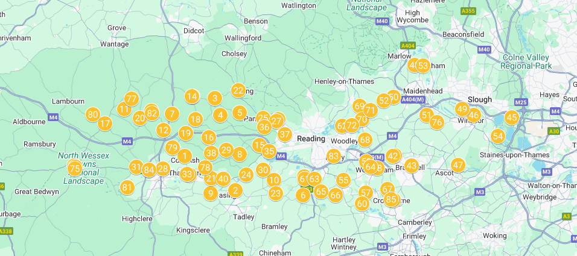Click map marker number 76
Viewport: 577px width, 256px height.
pyautogui.click(x=437, y=122)
